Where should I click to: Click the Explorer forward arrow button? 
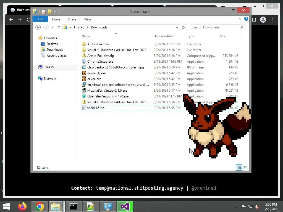(x=46, y=27)
